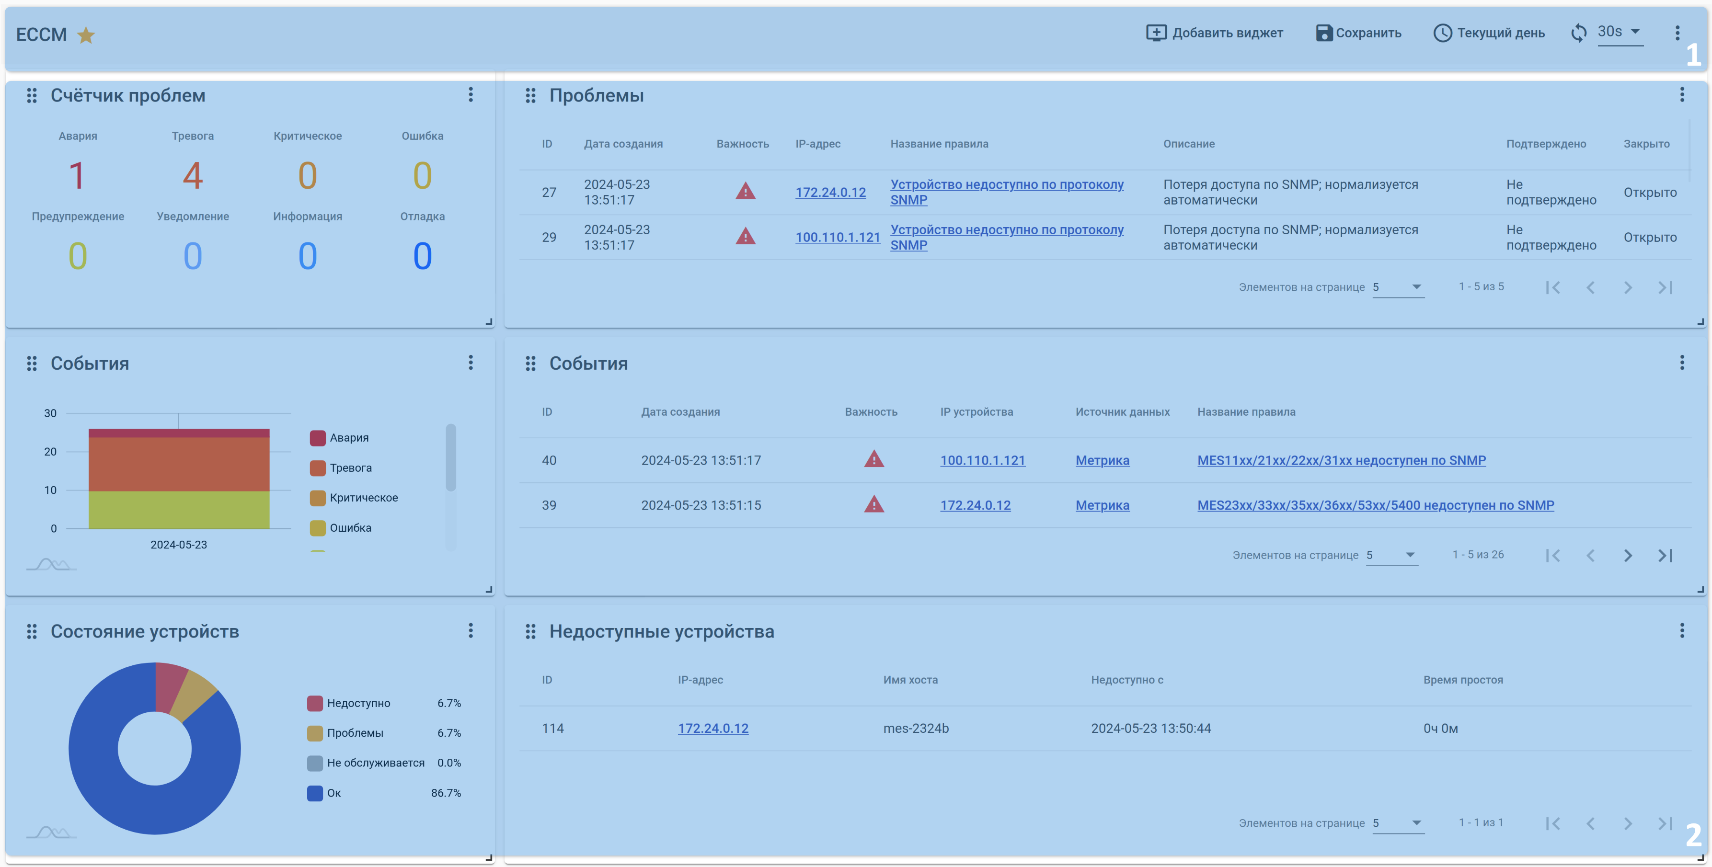Toggle the Авария legend swatch in chart
The height and width of the screenshot is (867, 1712).
tap(318, 438)
